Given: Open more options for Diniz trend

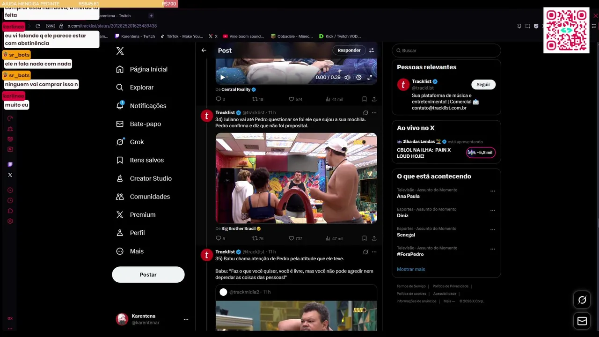Looking at the screenshot, I should click(x=492, y=210).
